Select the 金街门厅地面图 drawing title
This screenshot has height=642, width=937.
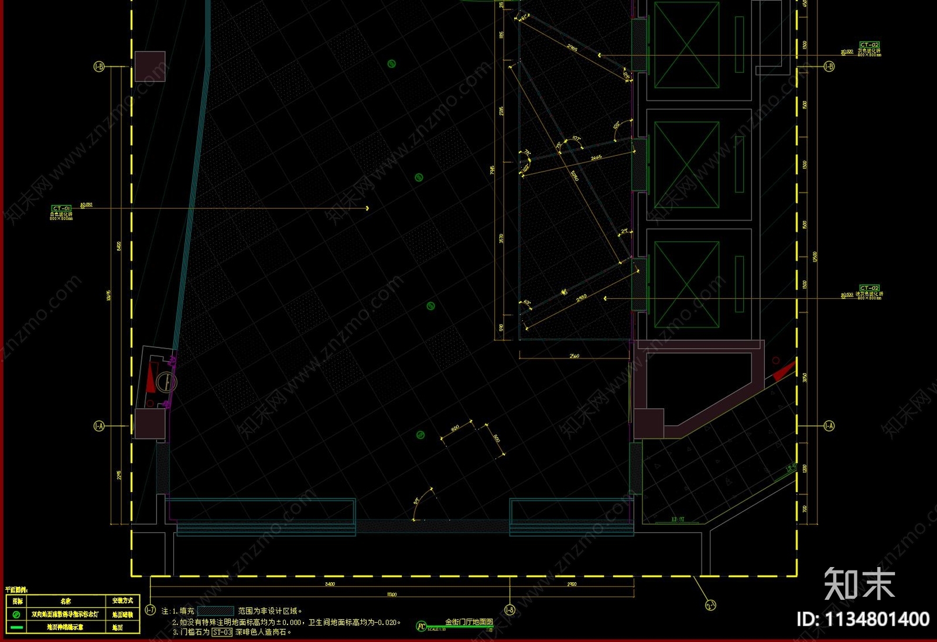pyautogui.click(x=469, y=622)
